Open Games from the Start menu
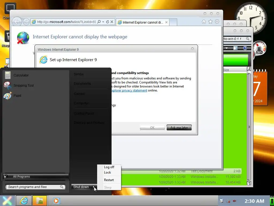 (x=91, y=94)
